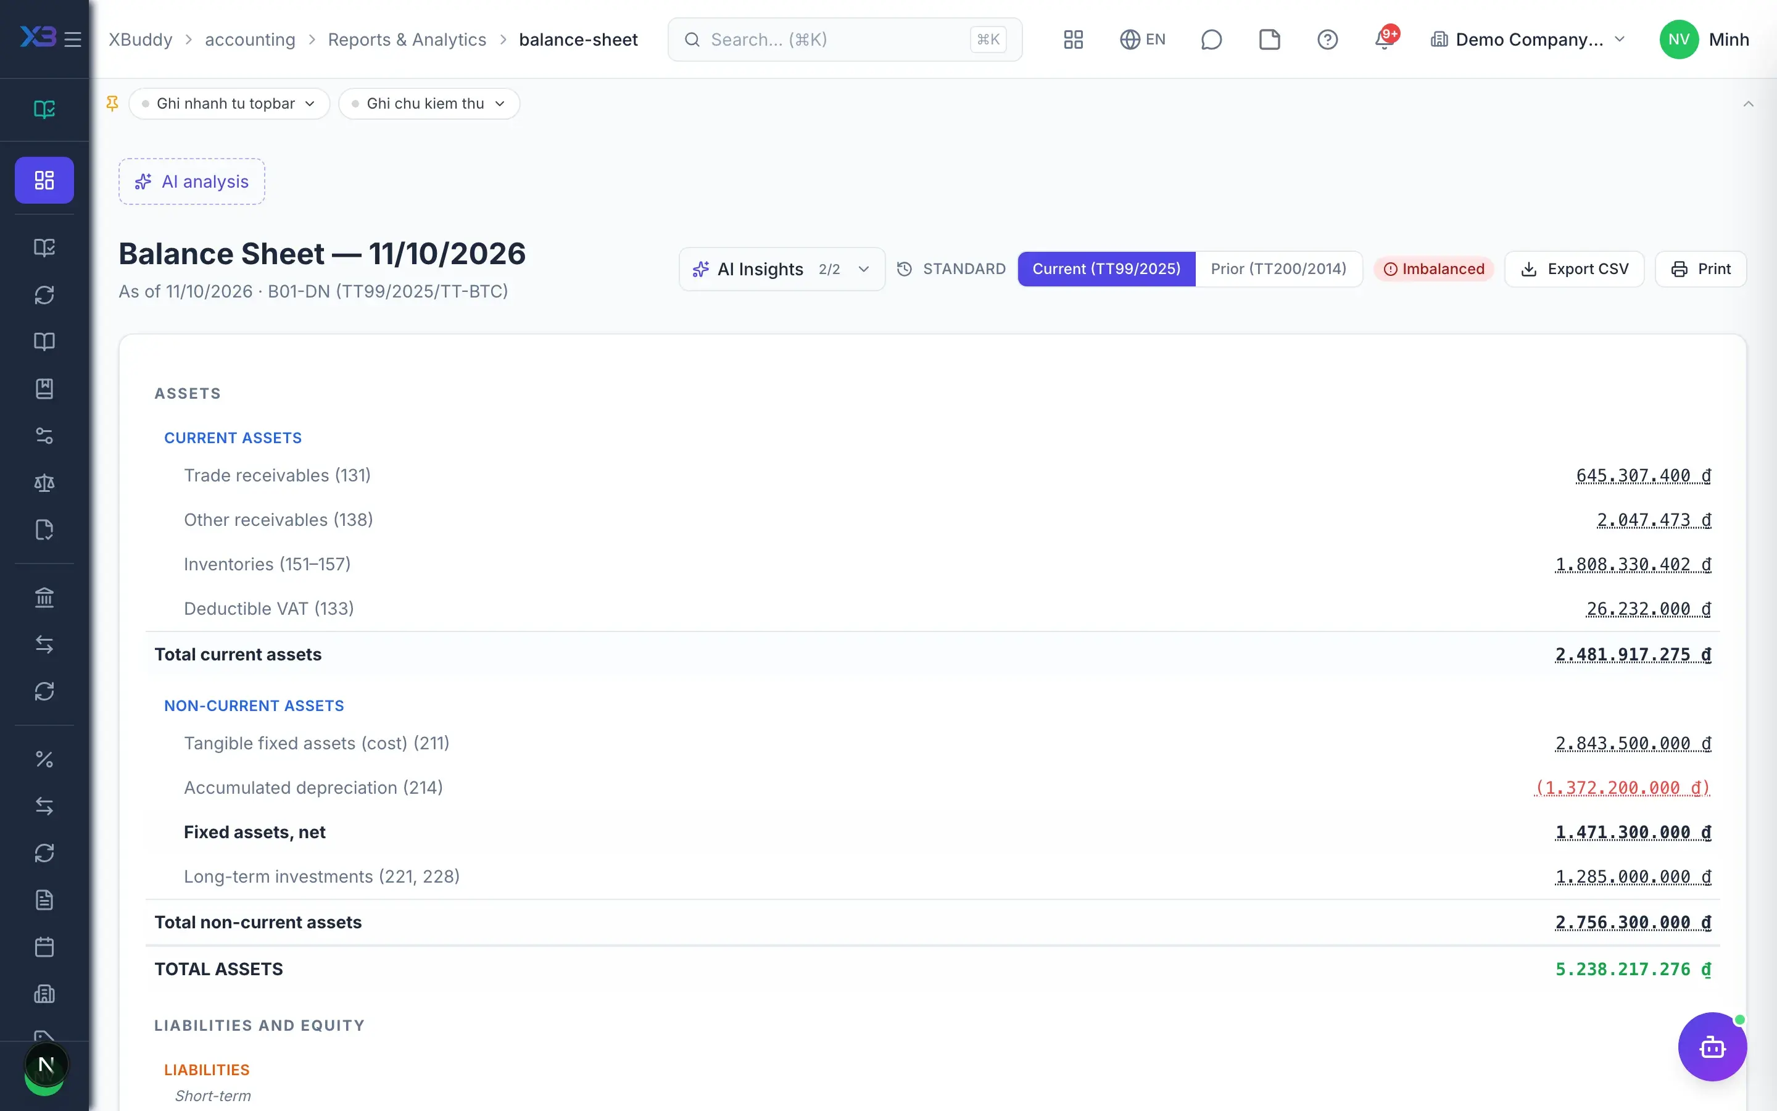
Task: Select the highlighted dashboard icon in the sidebar
Action: tap(44, 180)
